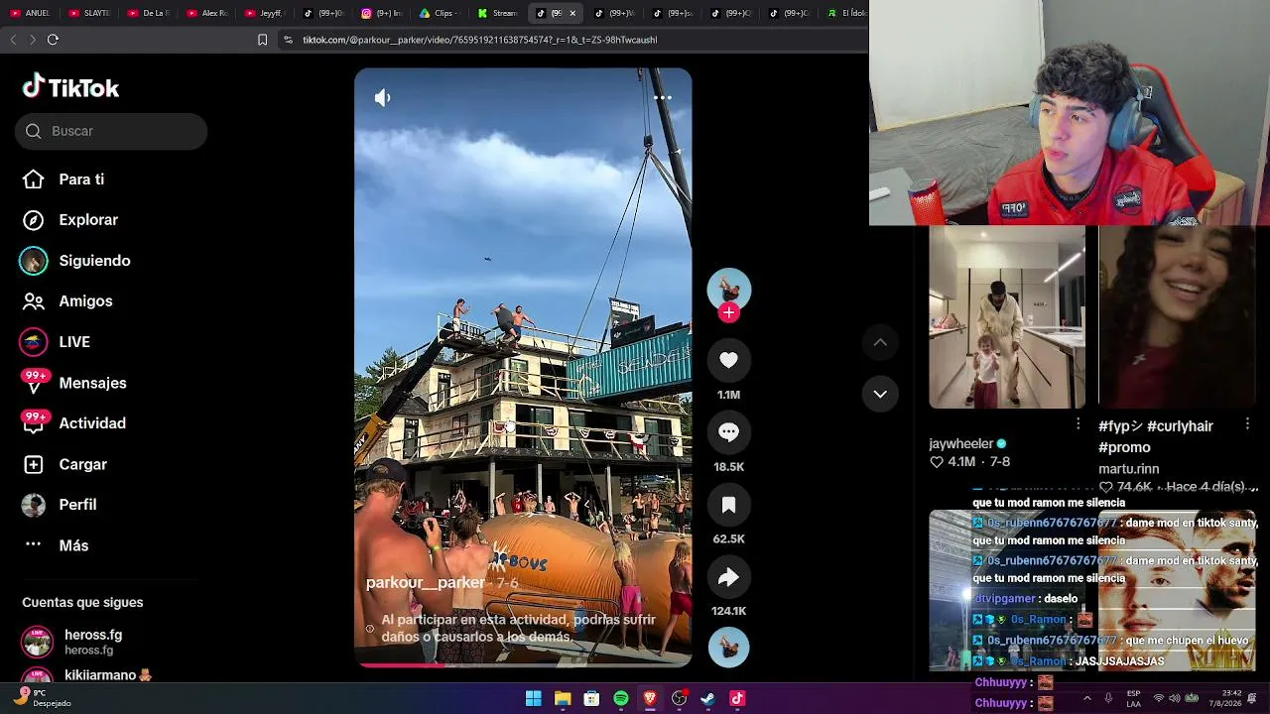Screen dimensions: 1270x714
Task: Like the video with the heart icon
Action: [x=728, y=360]
